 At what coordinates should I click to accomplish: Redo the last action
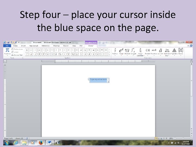click(16, 42)
